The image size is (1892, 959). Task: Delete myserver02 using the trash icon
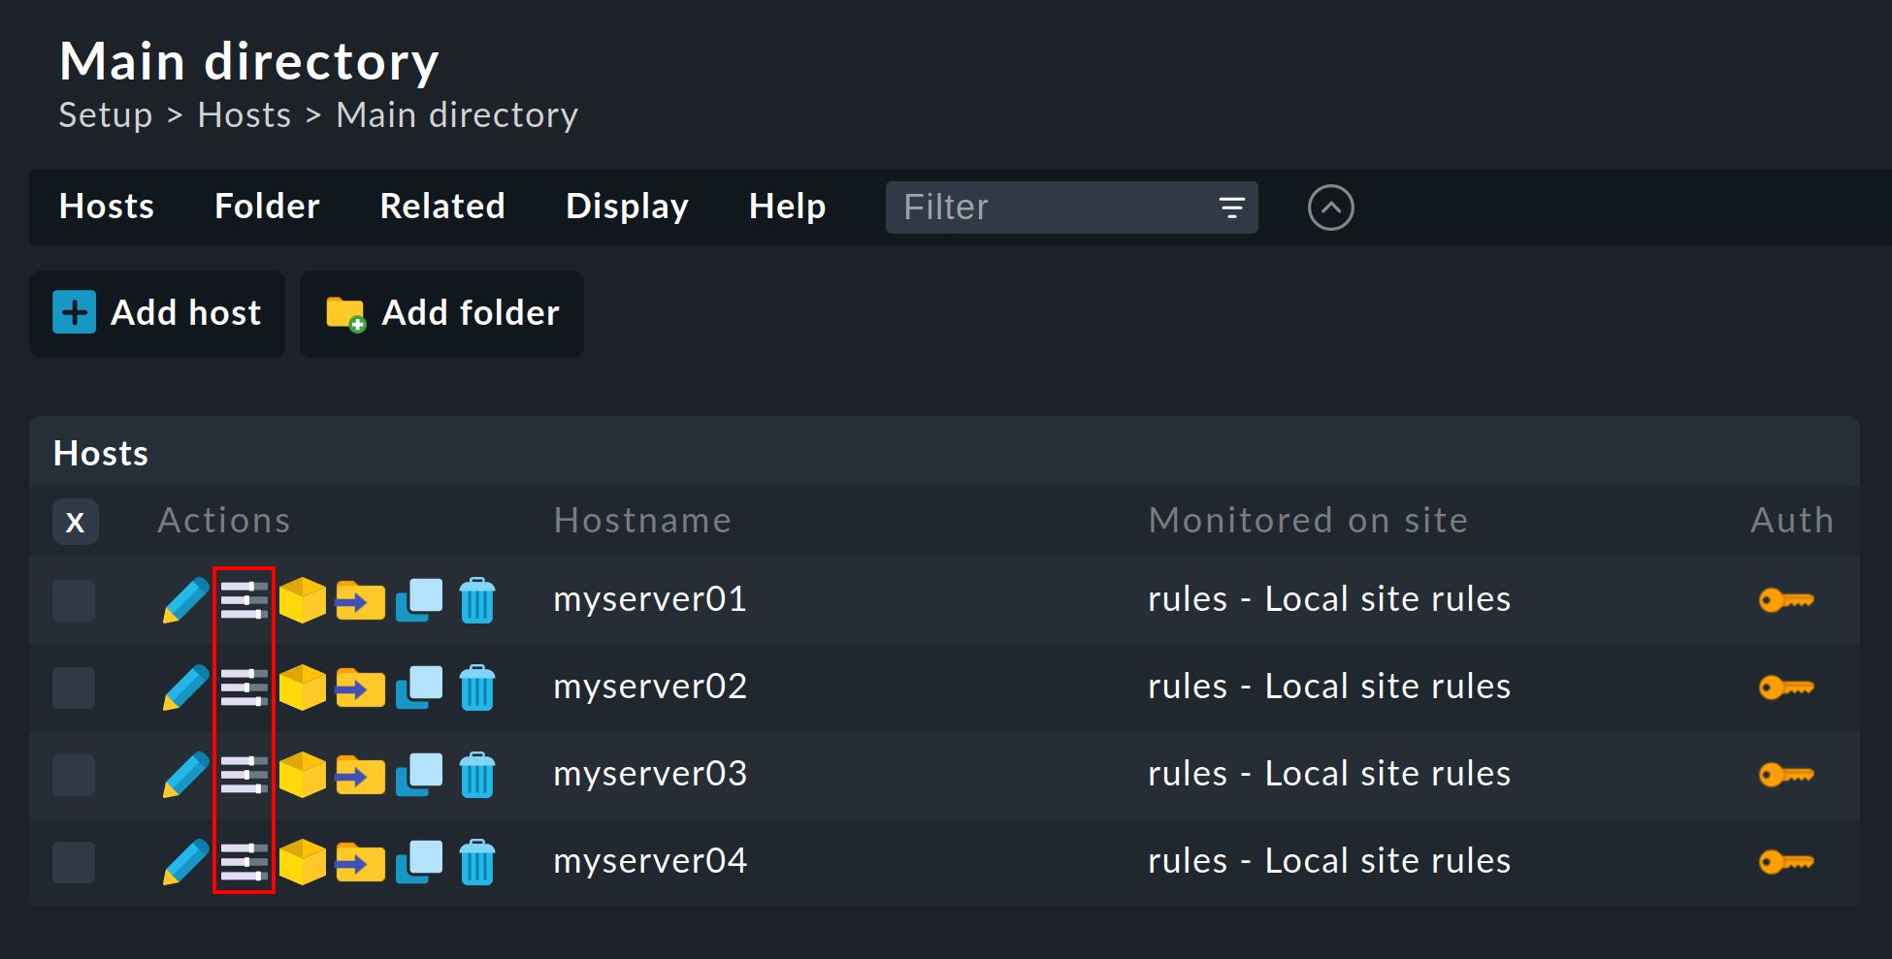pos(476,687)
